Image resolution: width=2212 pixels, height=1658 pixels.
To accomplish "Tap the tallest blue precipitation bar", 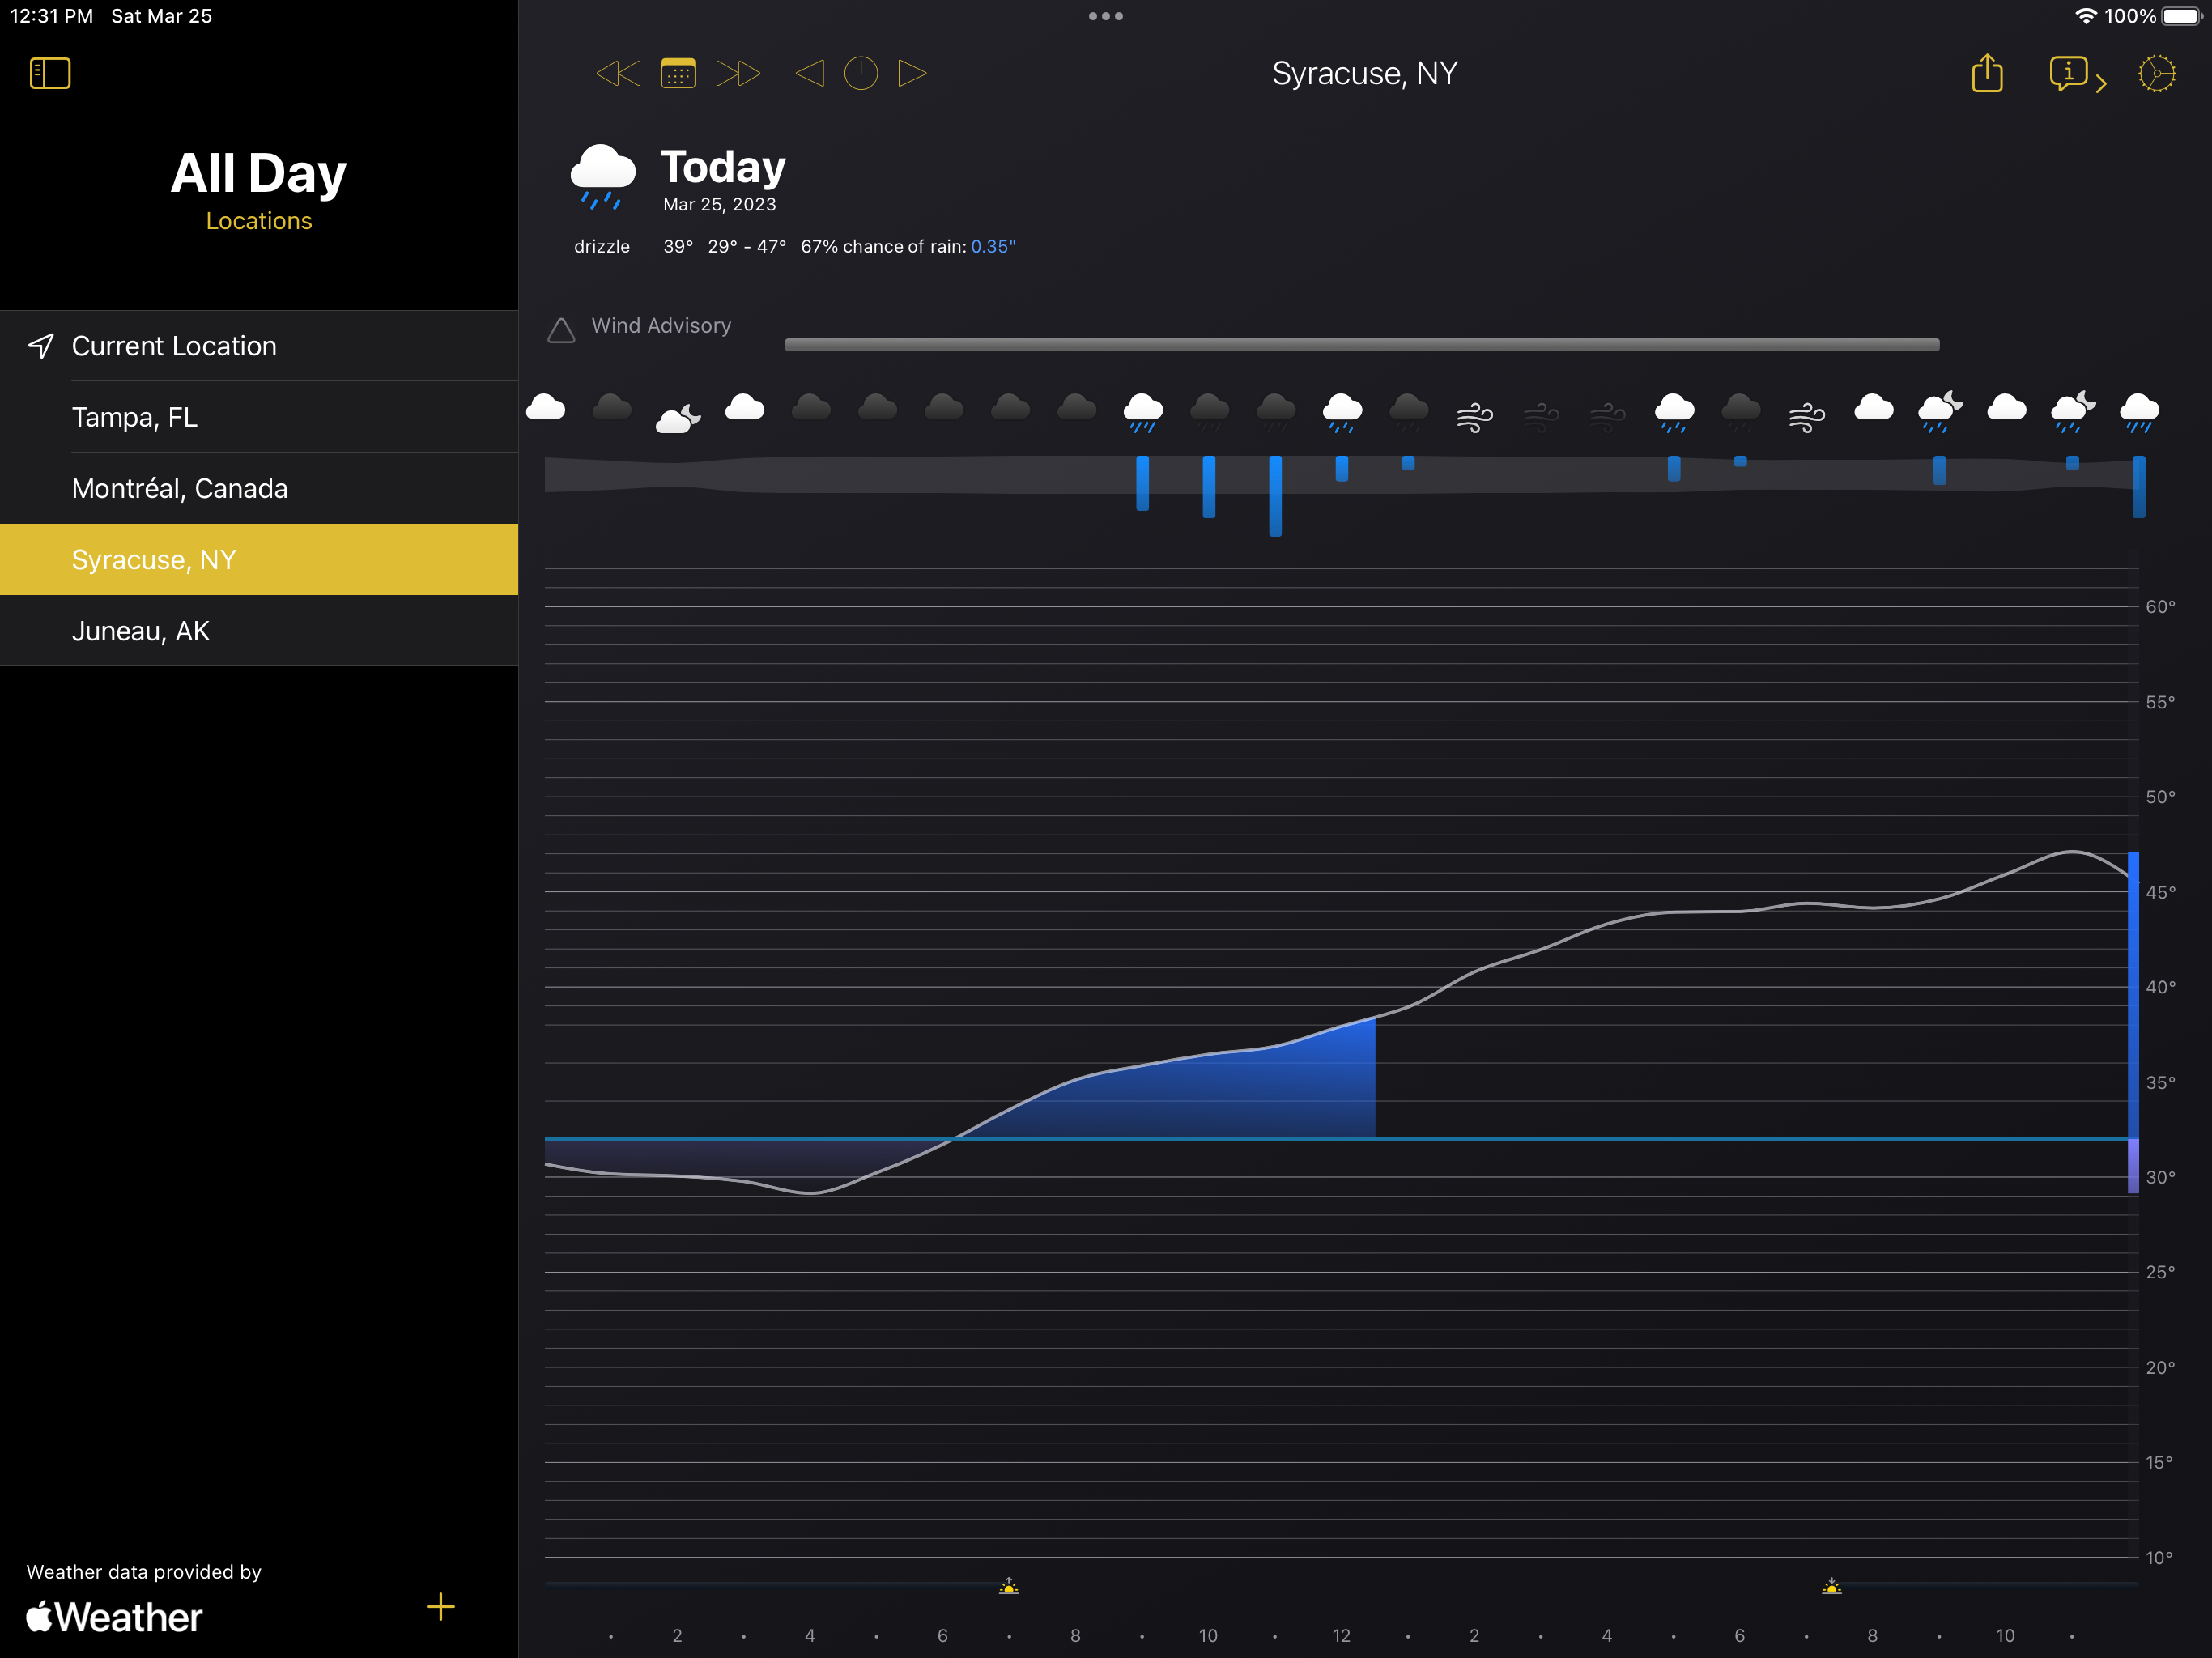I will point(1275,496).
